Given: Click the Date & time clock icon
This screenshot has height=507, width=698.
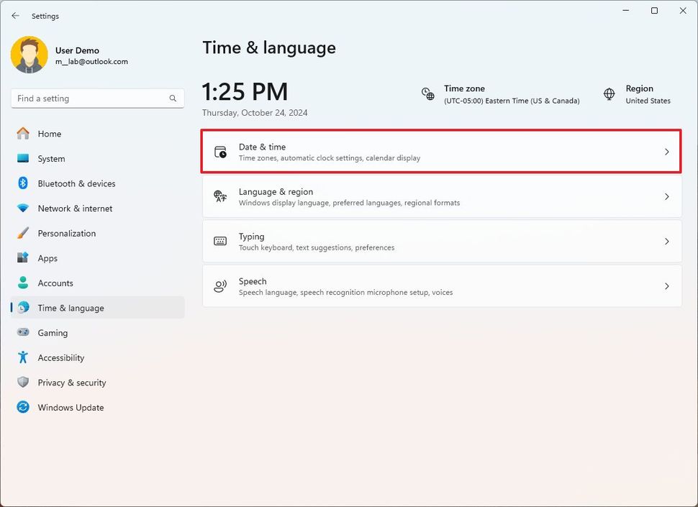Looking at the screenshot, I should [219, 151].
